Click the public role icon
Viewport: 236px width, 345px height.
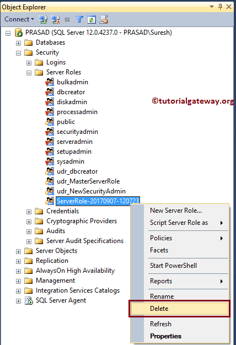click(50, 122)
